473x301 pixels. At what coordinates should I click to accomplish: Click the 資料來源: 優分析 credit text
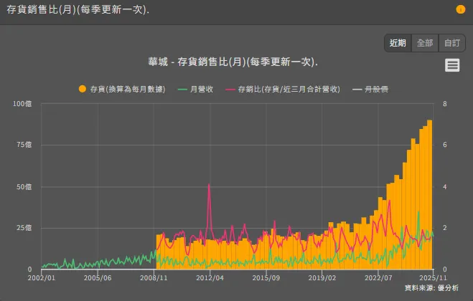pos(431,288)
